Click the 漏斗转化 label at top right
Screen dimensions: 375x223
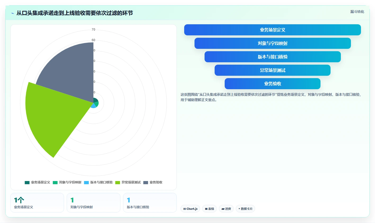click(x=357, y=12)
